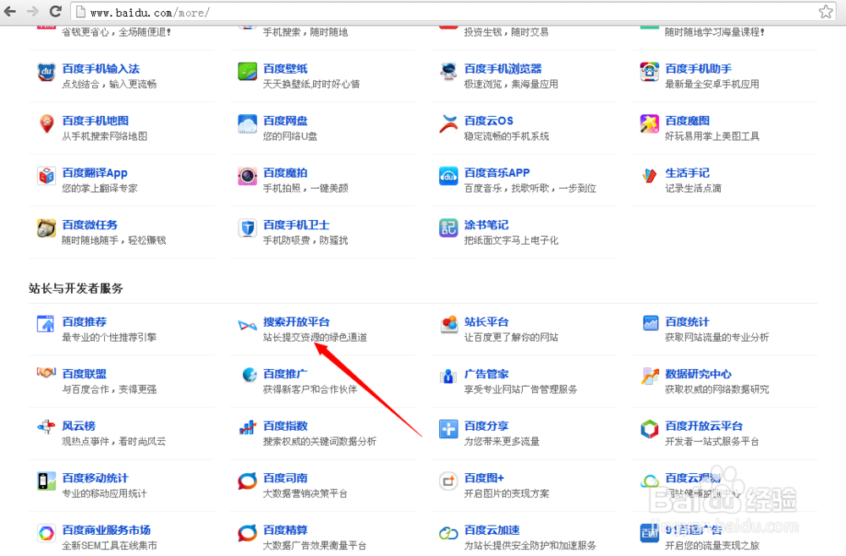Click the 涂书笔记 icon
Image resolution: width=846 pixels, height=556 pixels.
(x=448, y=228)
